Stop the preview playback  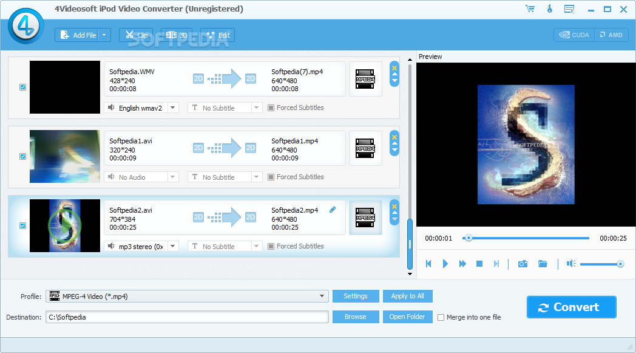(479, 264)
